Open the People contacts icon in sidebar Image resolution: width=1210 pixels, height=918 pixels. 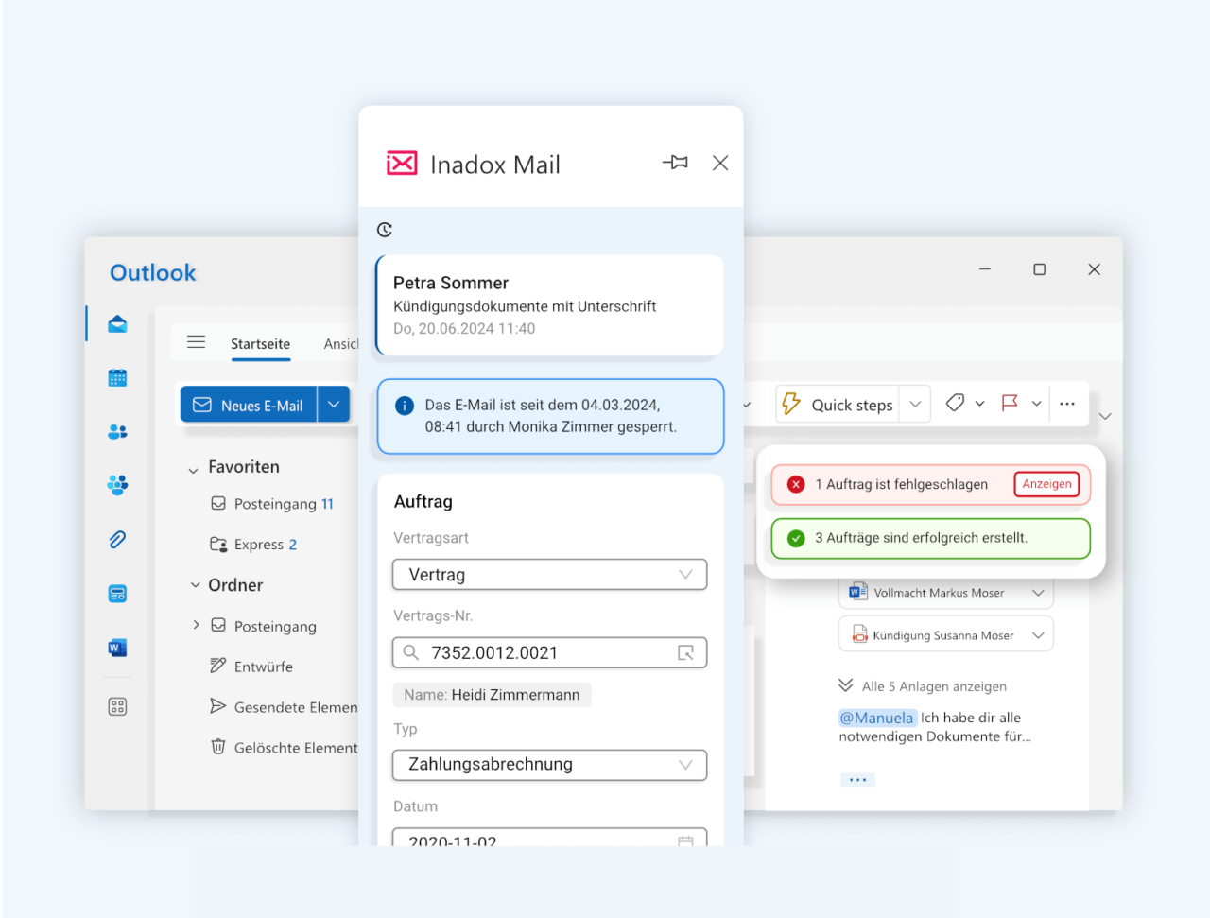coord(117,432)
